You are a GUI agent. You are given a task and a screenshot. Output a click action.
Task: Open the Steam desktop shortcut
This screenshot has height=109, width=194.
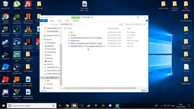point(5,43)
